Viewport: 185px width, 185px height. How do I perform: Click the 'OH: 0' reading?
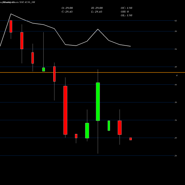point(125,12)
